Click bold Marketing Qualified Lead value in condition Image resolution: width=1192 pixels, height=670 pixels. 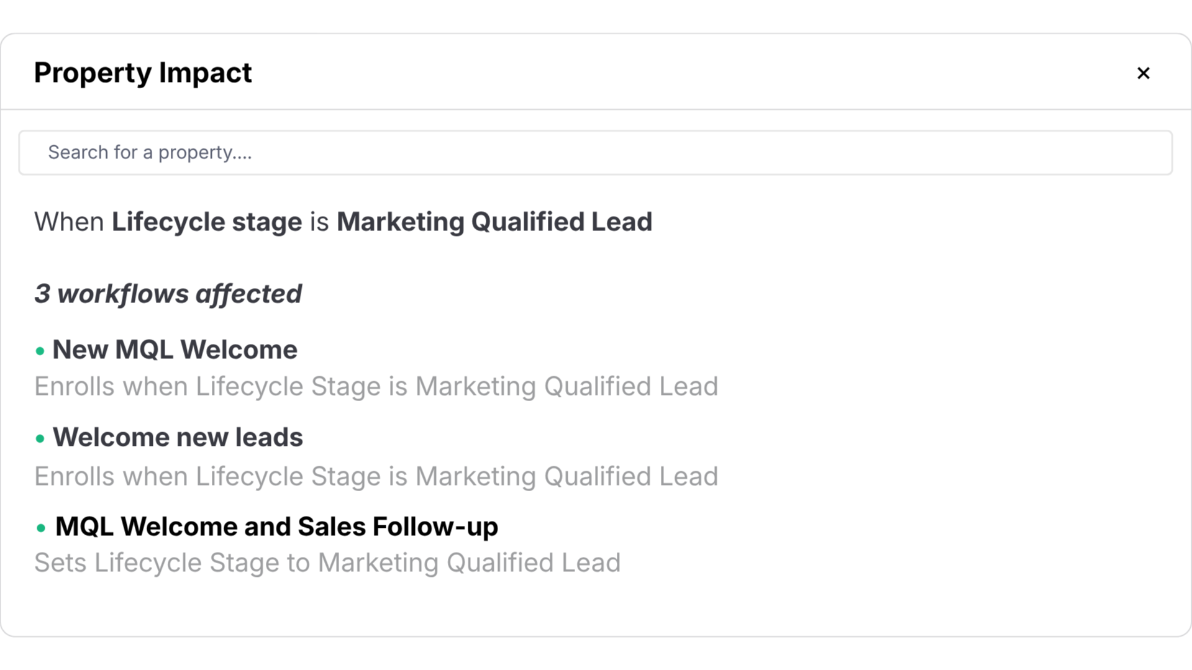pyautogui.click(x=494, y=222)
